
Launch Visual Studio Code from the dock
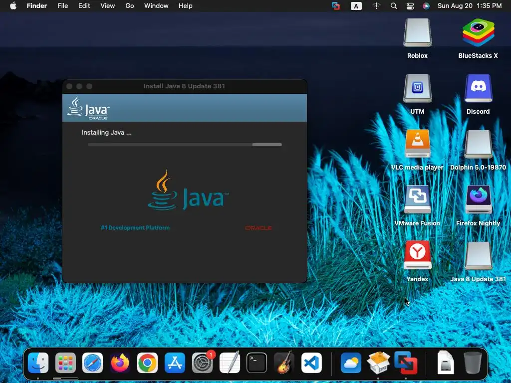pyautogui.click(x=311, y=363)
